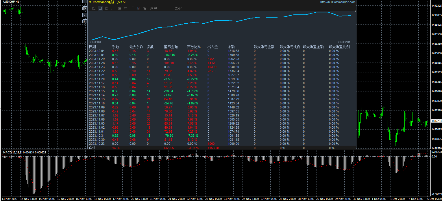Switch to the 季 quarterly tab
This screenshot has height=201, width=442.
[119, 9]
